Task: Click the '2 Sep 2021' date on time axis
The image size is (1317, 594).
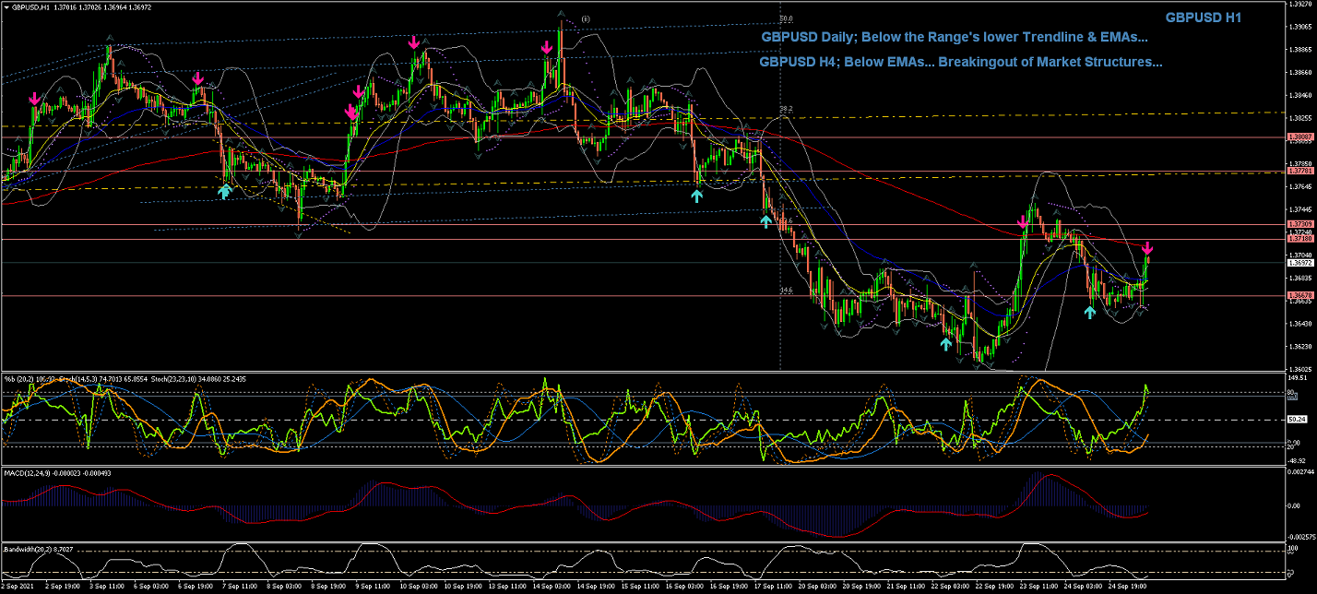Action: [17, 587]
